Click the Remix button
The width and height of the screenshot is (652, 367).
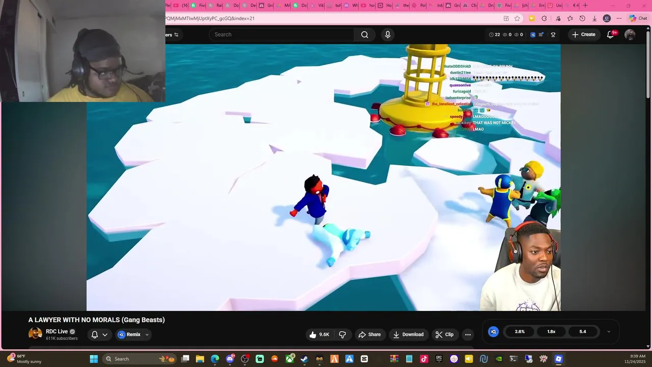tap(129, 334)
